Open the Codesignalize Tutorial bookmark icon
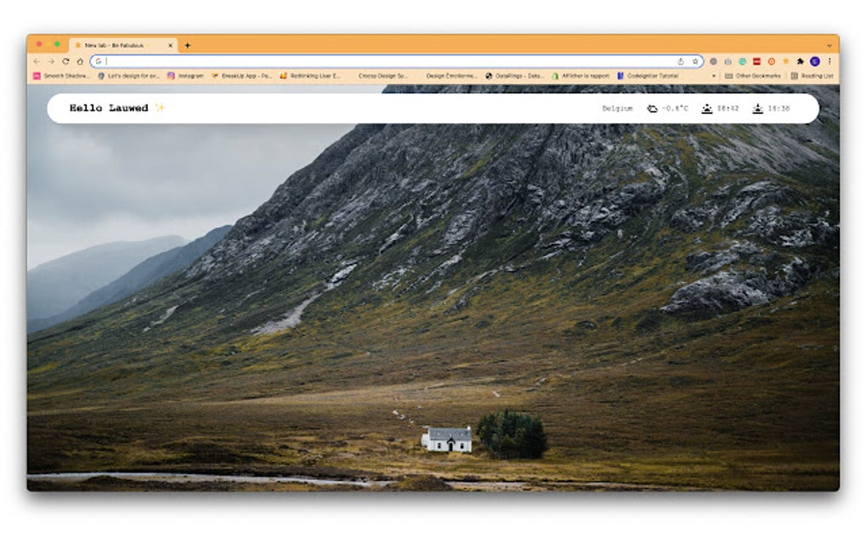 pyautogui.click(x=620, y=75)
